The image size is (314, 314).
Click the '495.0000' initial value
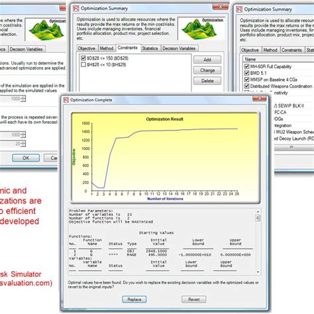pos(157,254)
